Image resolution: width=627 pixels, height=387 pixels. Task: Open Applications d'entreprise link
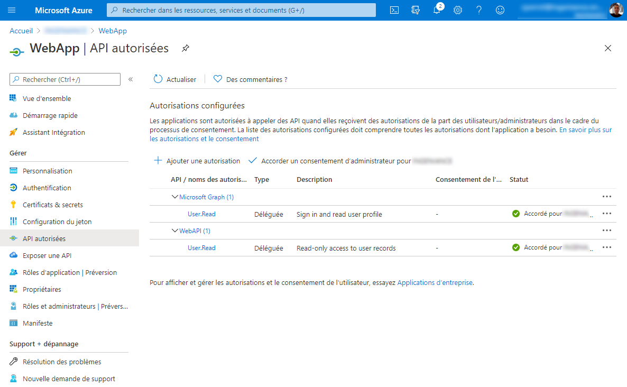[435, 283]
